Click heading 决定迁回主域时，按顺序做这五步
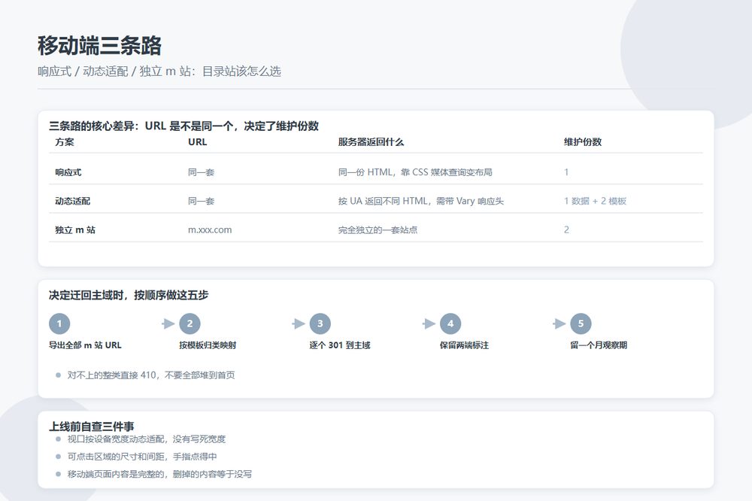The height and width of the screenshot is (501, 752). pos(129,295)
